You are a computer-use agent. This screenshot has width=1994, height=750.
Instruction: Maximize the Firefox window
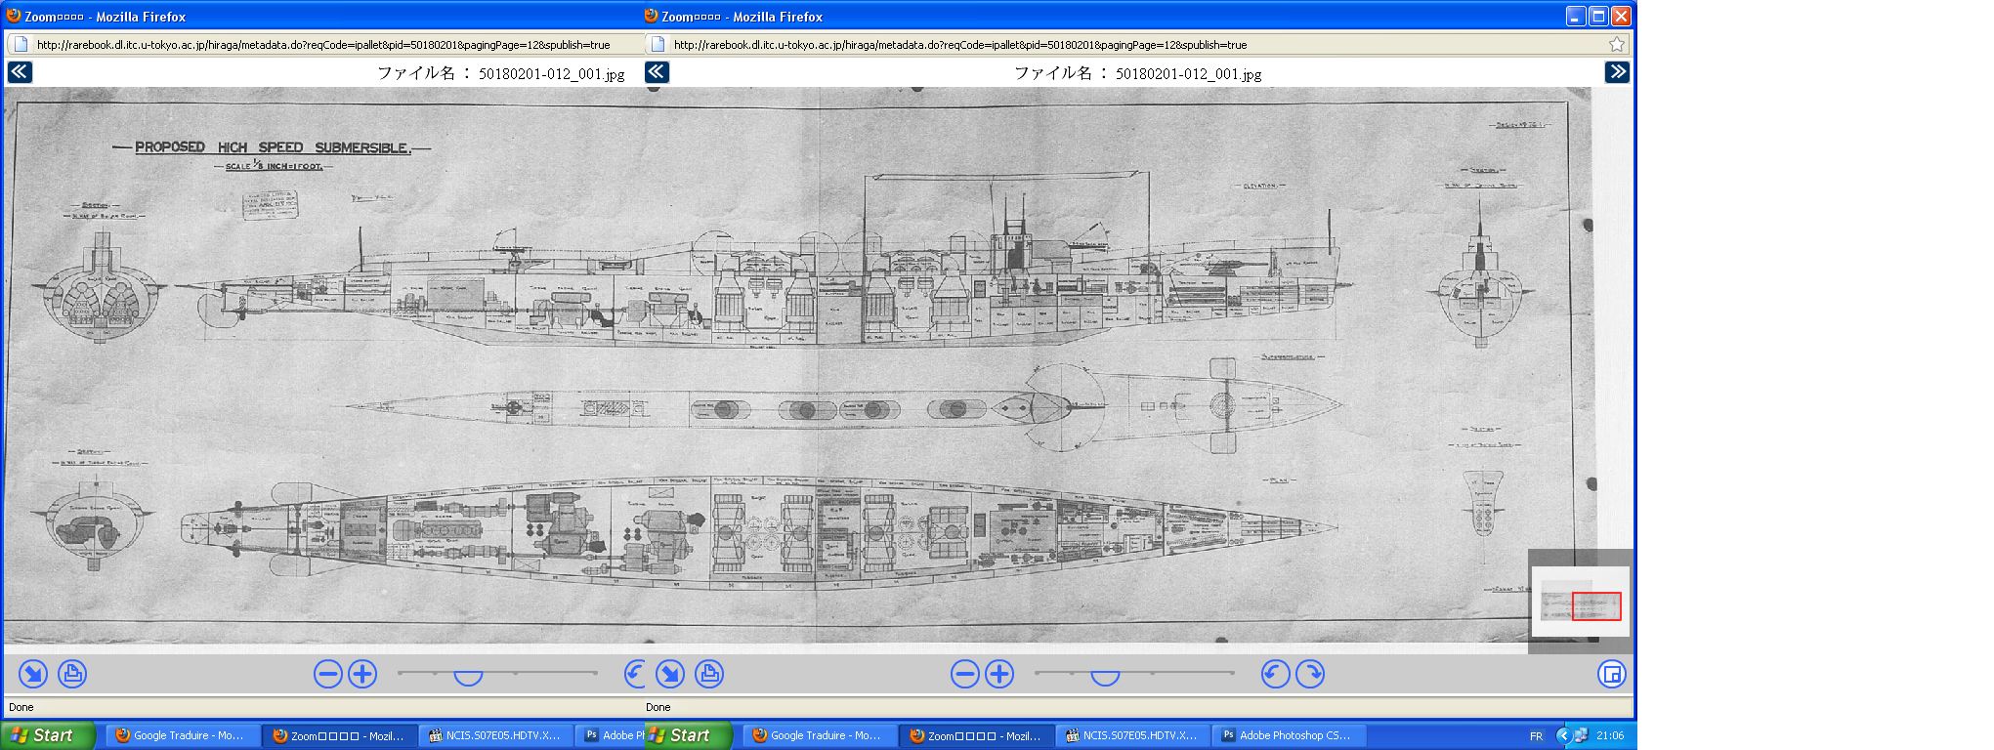point(1598,16)
